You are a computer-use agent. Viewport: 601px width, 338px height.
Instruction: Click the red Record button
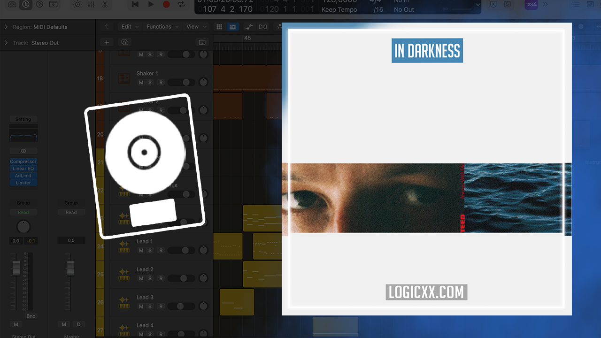[x=166, y=4]
